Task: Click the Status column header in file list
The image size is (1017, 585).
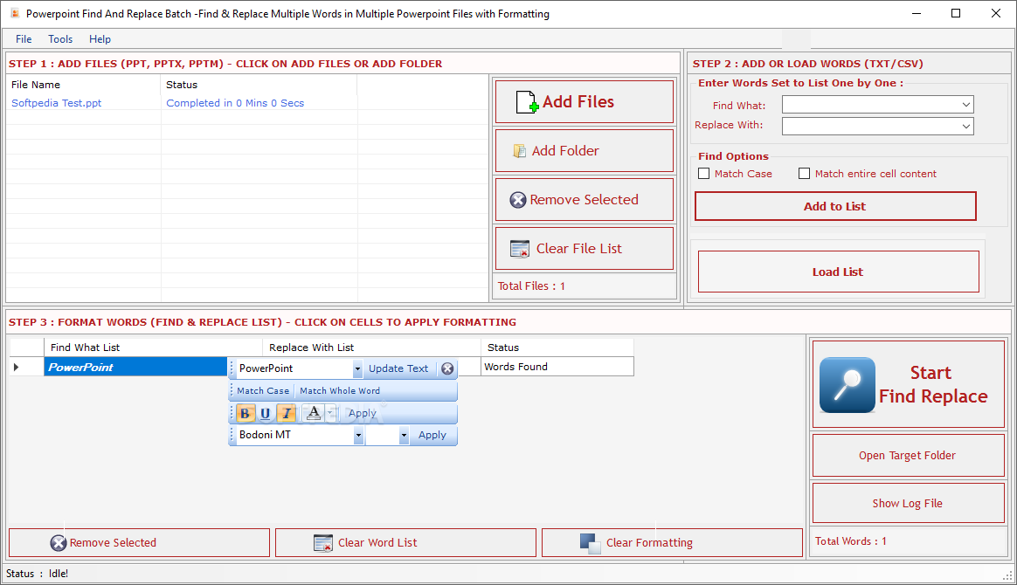Action: (258, 85)
